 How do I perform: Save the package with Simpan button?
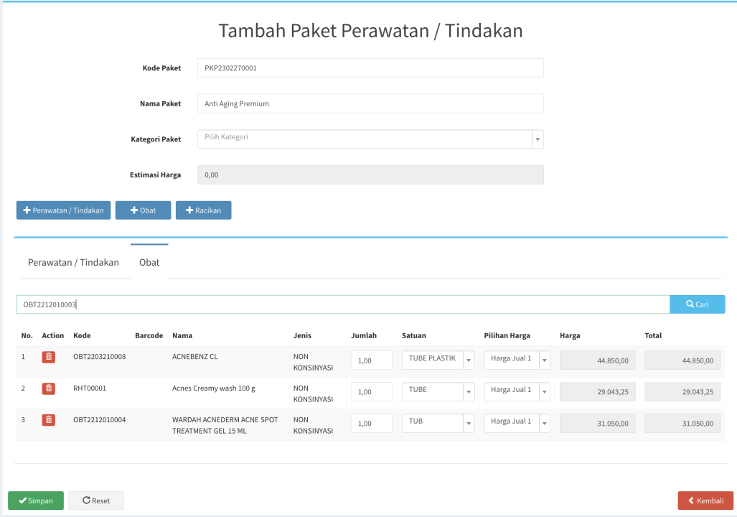point(36,500)
